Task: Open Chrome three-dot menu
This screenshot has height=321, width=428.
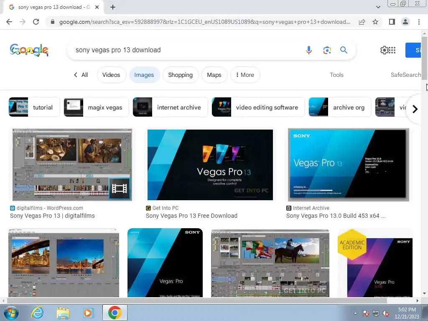Action: tap(419, 22)
